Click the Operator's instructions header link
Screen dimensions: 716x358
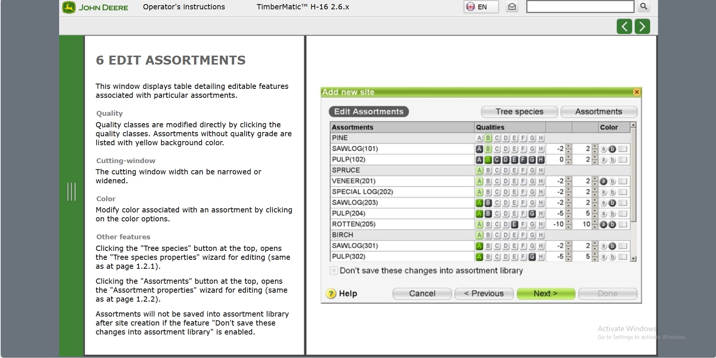[184, 7]
